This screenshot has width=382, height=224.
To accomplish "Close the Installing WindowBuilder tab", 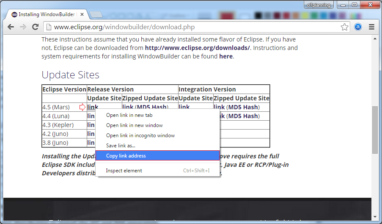I will [82, 14].
